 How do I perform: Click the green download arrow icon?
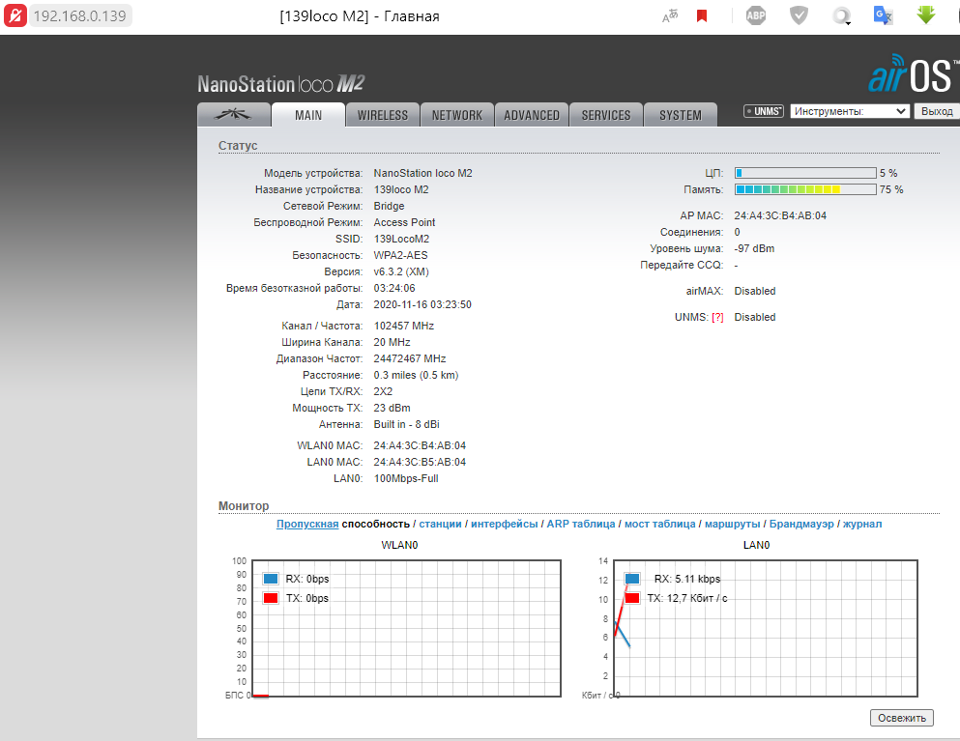pyautogui.click(x=926, y=15)
